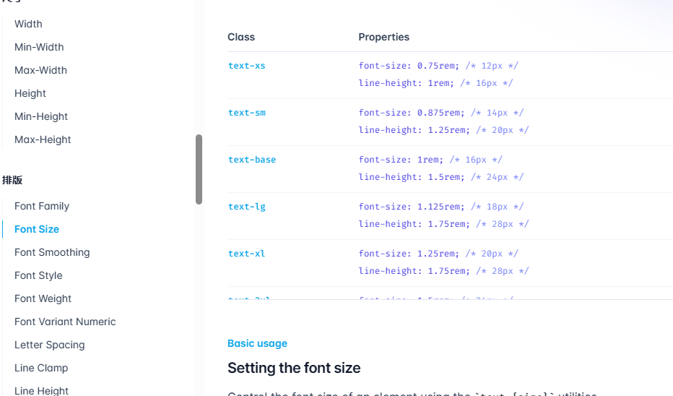The width and height of the screenshot is (673, 396).
Task: Click the text-xs class name
Action: tap(247, 66)
